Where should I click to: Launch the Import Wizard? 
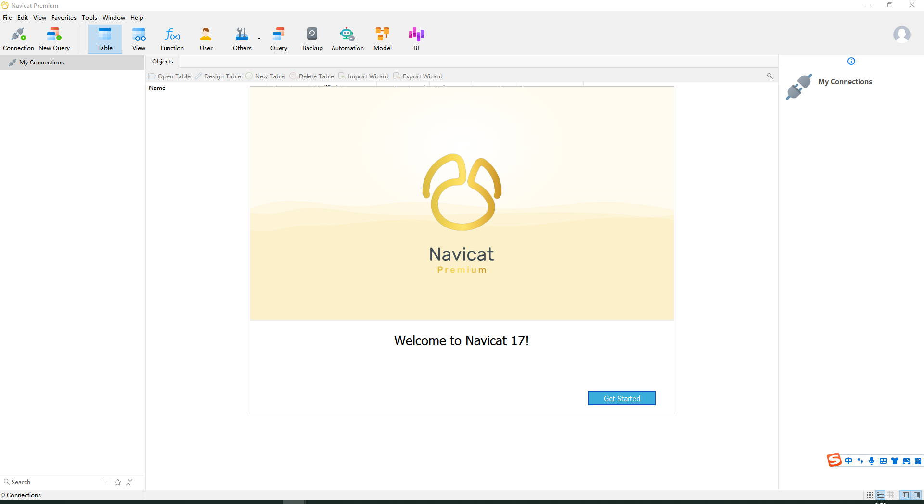(x=363, y=76)
